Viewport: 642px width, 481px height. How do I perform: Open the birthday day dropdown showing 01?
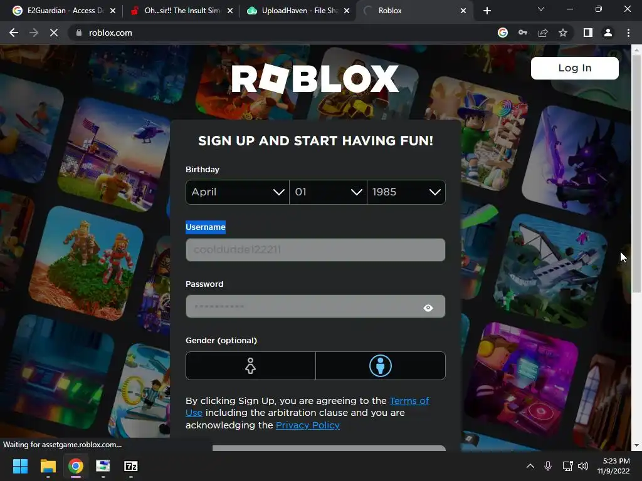pyautogui.click(x=328, y=192)
